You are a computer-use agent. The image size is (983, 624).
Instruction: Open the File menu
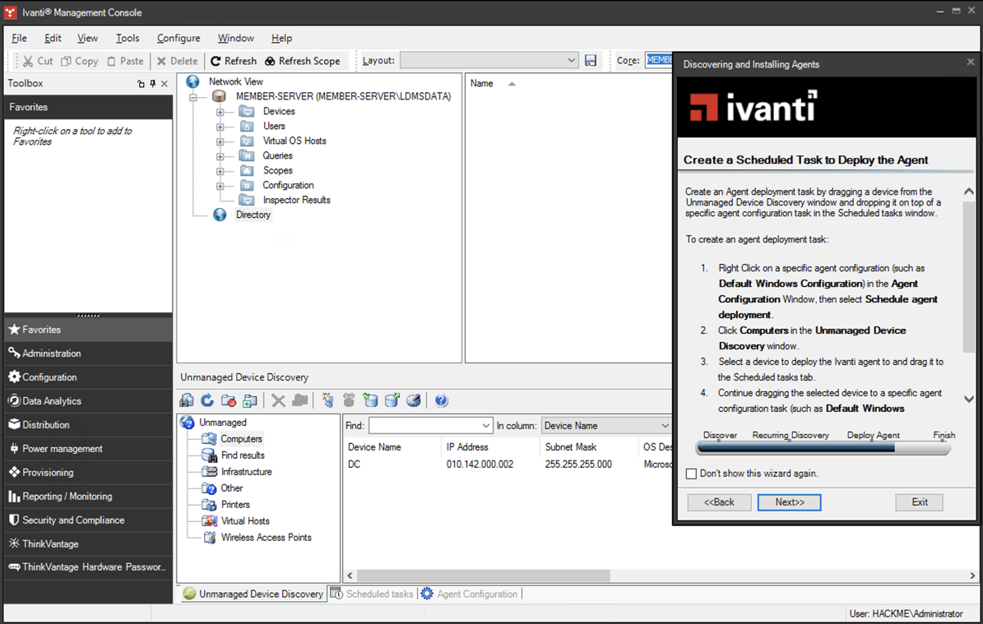(x=20, y=38)
